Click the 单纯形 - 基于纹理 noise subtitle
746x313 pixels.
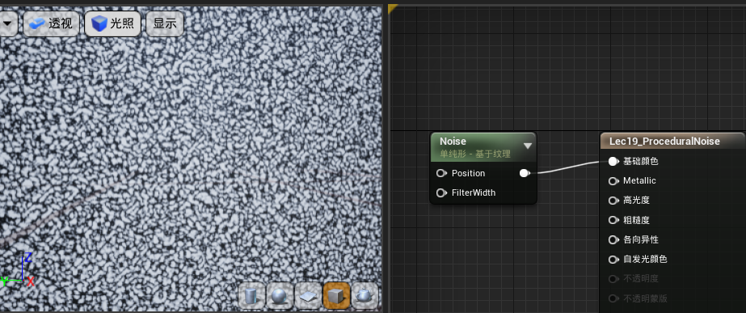pyautogui.click(x=474, y=154)
